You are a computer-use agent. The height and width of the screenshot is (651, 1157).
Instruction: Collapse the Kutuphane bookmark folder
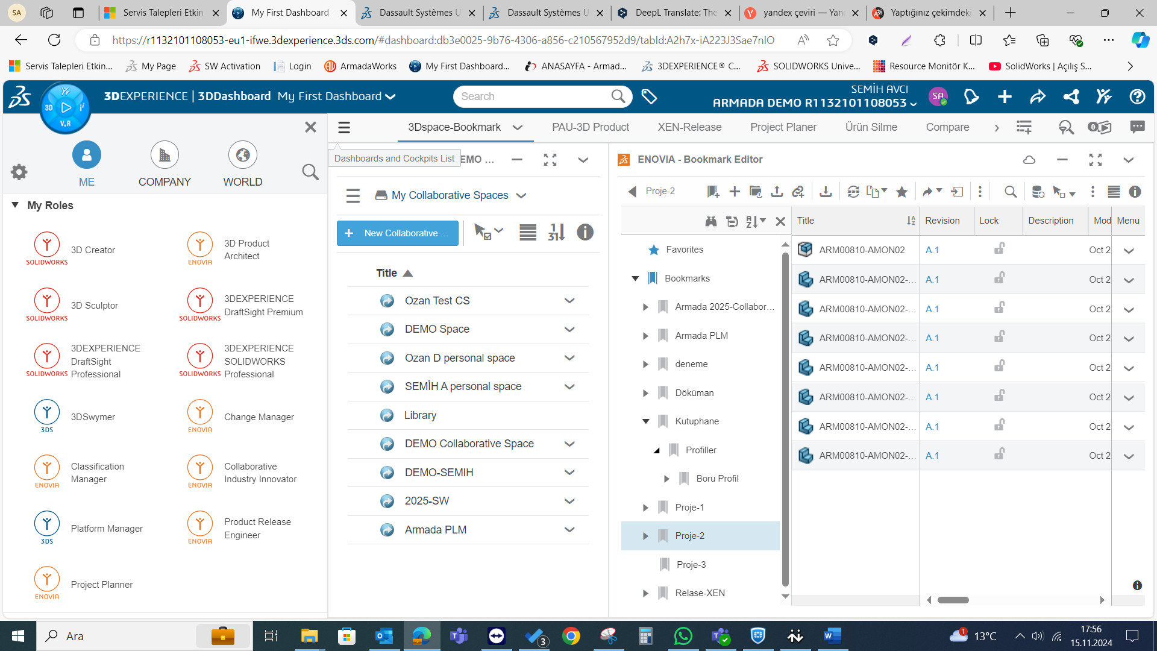coord(645,421)
